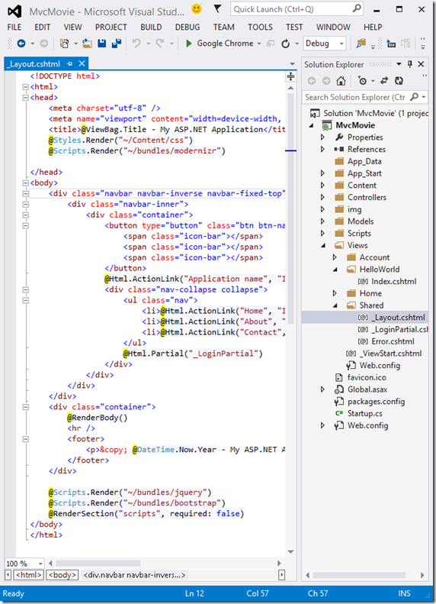
Task: Click the notifications filter flag icon
Action: click(x=217, y=9)
